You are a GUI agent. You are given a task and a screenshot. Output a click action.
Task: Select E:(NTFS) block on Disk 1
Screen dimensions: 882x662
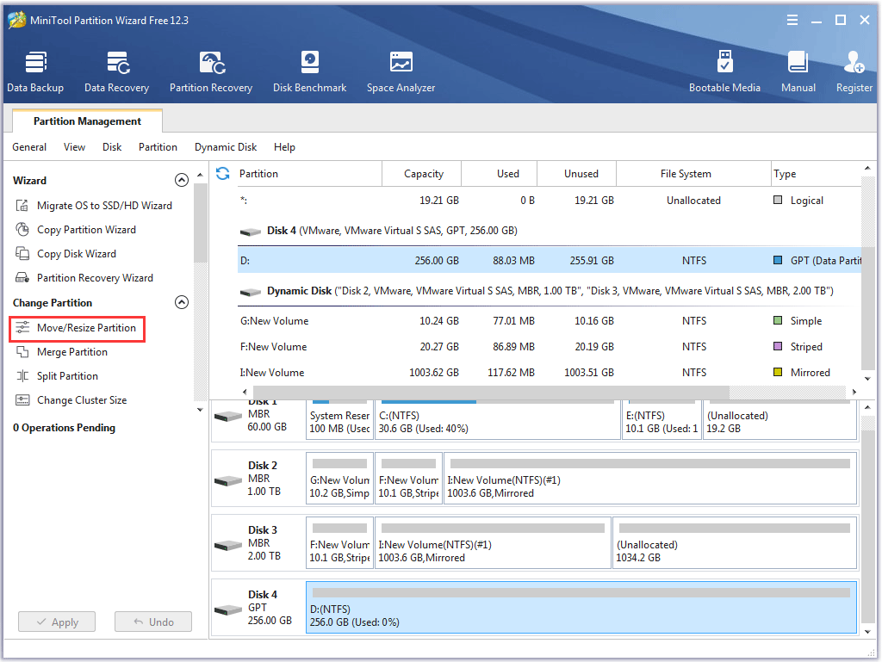click(661, 420)
